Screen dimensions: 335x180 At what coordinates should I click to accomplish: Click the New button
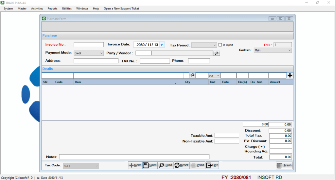(x=135, y=165)
